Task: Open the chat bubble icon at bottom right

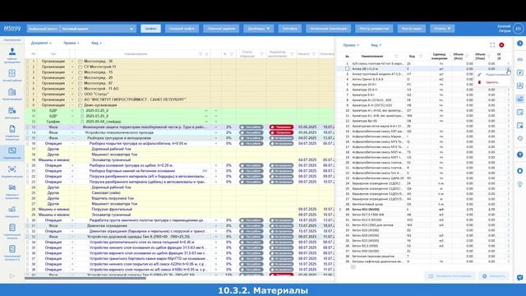Action: (520, 278)
